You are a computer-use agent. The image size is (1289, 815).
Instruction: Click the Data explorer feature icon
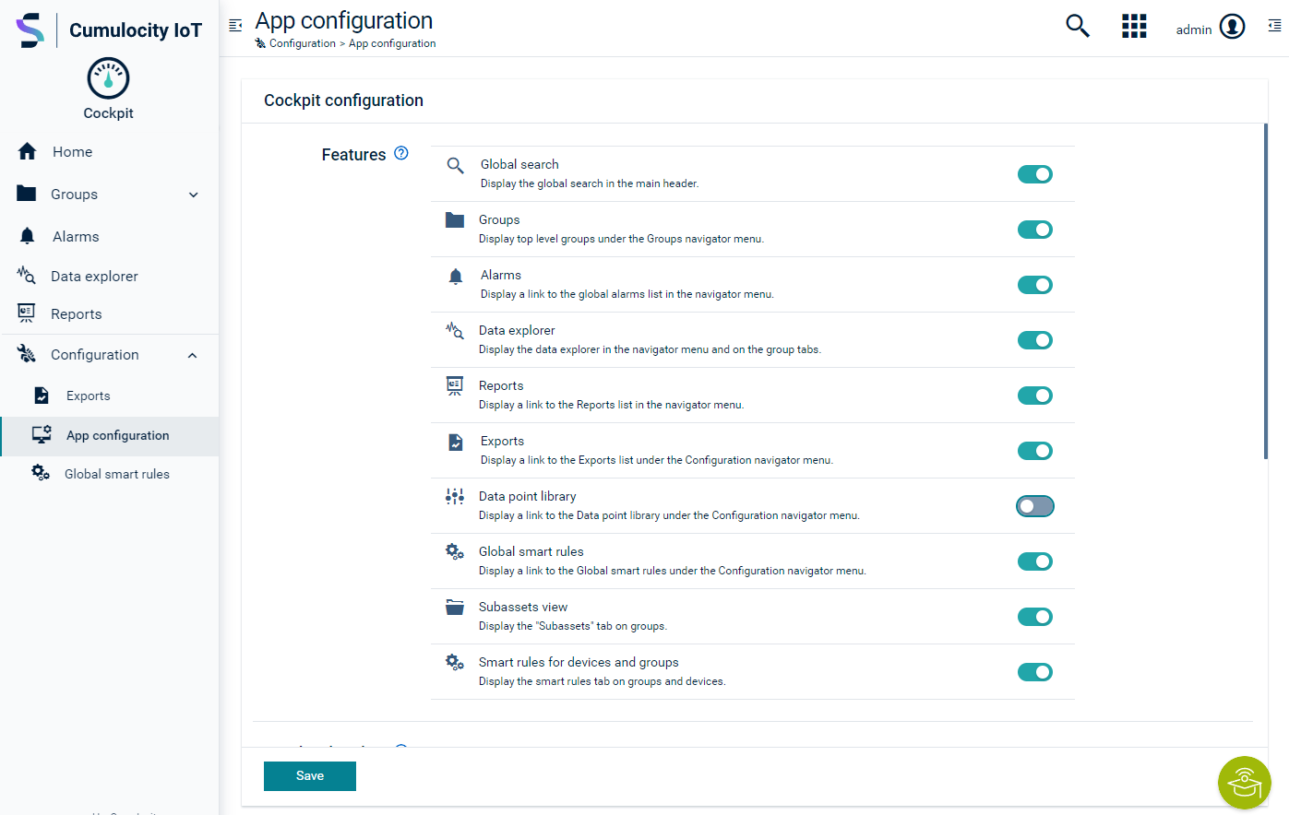pos(455,330)
